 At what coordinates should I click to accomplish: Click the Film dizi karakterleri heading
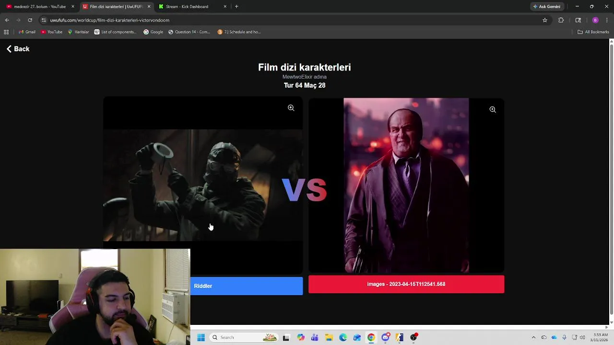305,67
